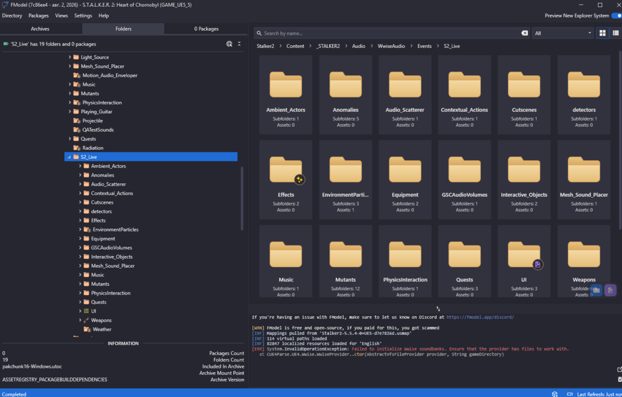Open the Effects folder card with sparkle badge
Image resolution: width=622 pixels, height=397 pixels.
[285, 180]
